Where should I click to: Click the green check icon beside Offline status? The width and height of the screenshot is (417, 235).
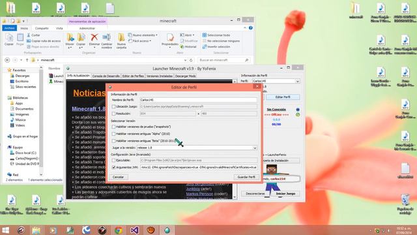(298, 115)
